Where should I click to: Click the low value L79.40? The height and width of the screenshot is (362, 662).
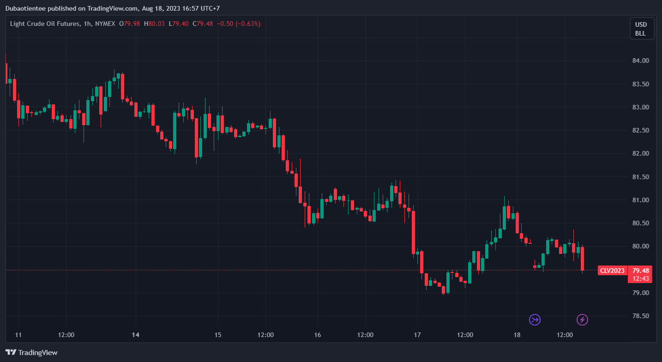tap(178, 24)
